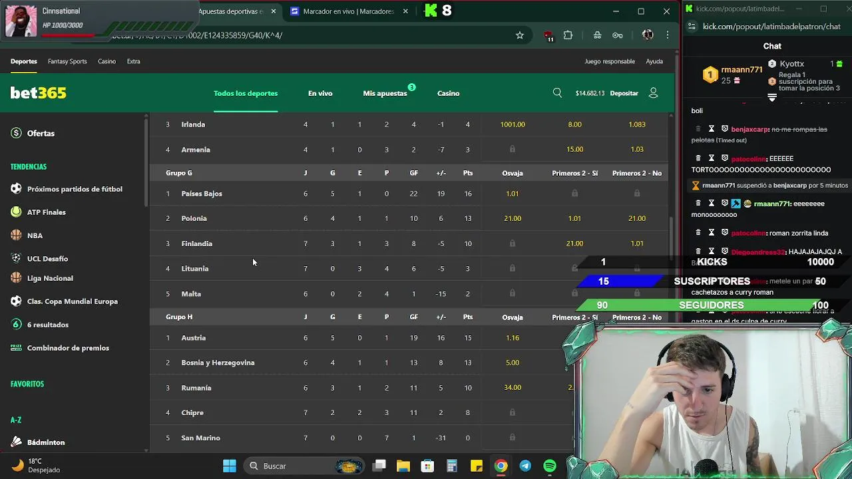
Task: Click the Lituania team row name
Action: (195, 269)
